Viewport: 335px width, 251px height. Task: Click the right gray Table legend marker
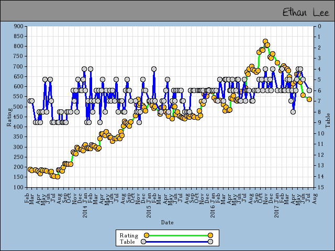[x=210, y=242]
